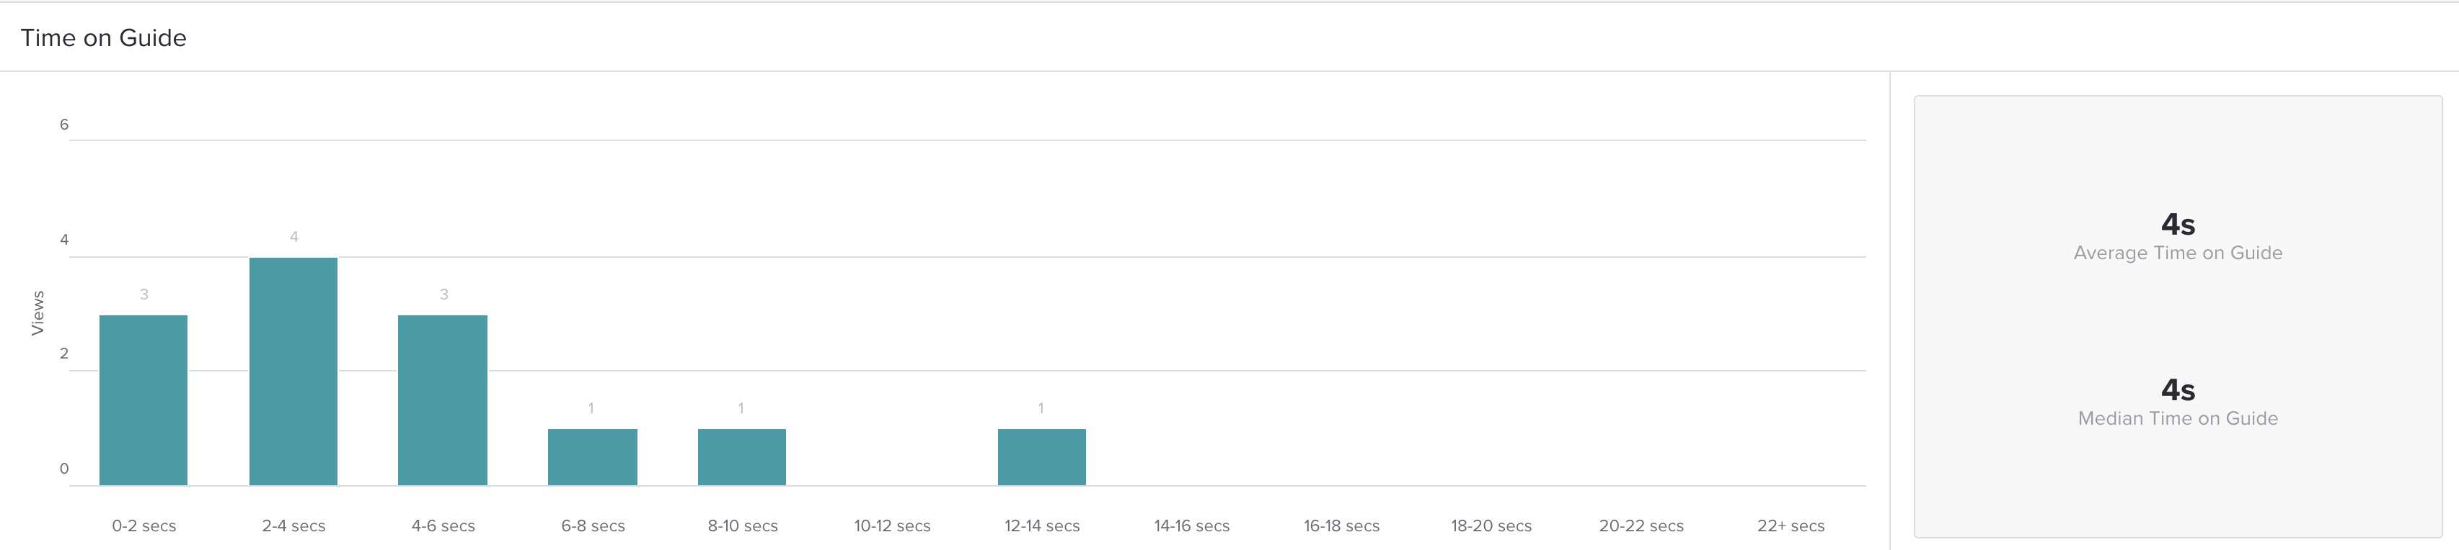
Task: Click the 8-10 secs bar
Action: [x=742, y=458]
